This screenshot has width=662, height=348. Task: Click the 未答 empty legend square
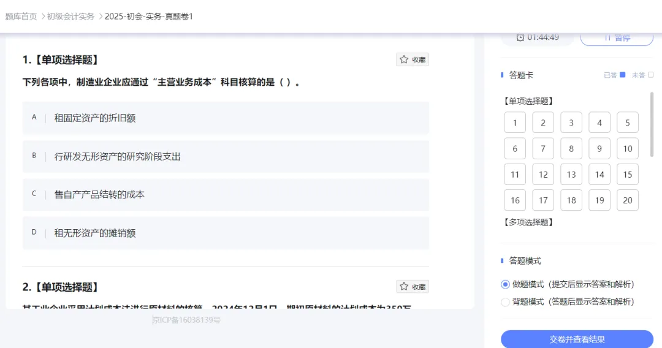click(650, 75)
